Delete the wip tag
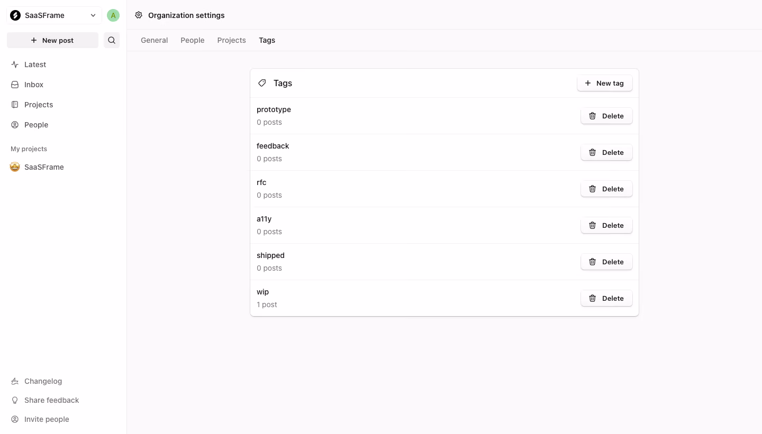The height and width of the screenshot is (434, 762). [x=606, y=298]
